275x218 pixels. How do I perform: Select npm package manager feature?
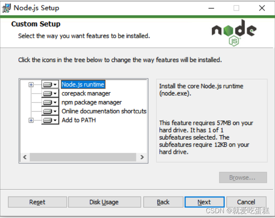(92, 102)
